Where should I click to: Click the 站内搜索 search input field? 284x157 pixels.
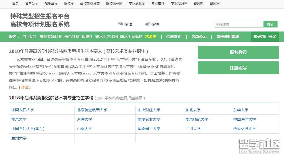click(239, 24)
